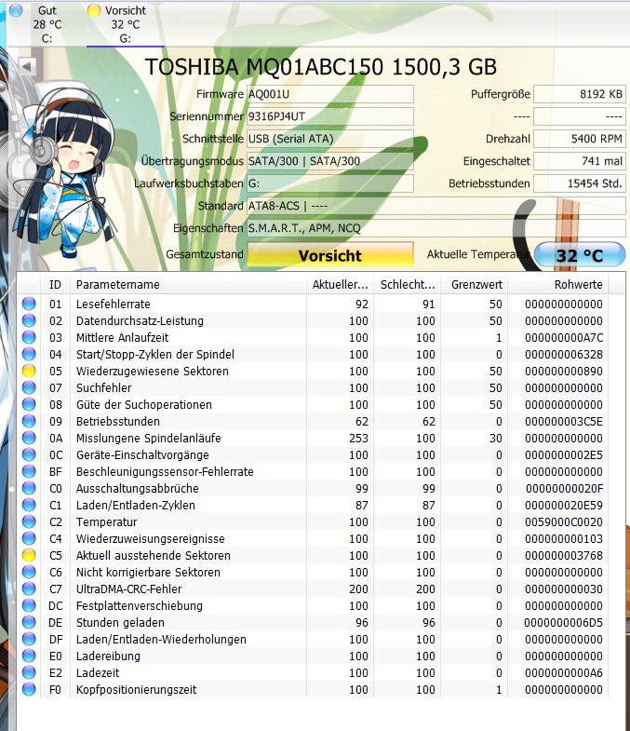This screenshot has height=731, width=630.
Task: Click the status icon for Güte der Suchoperationen
Action: [x=29, y=405]
